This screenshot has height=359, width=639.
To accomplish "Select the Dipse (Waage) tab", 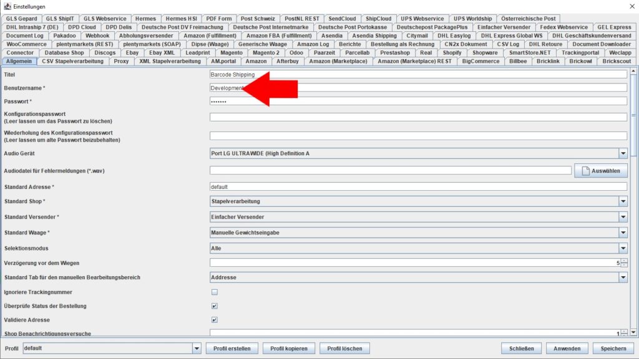I will coord(210,44).
